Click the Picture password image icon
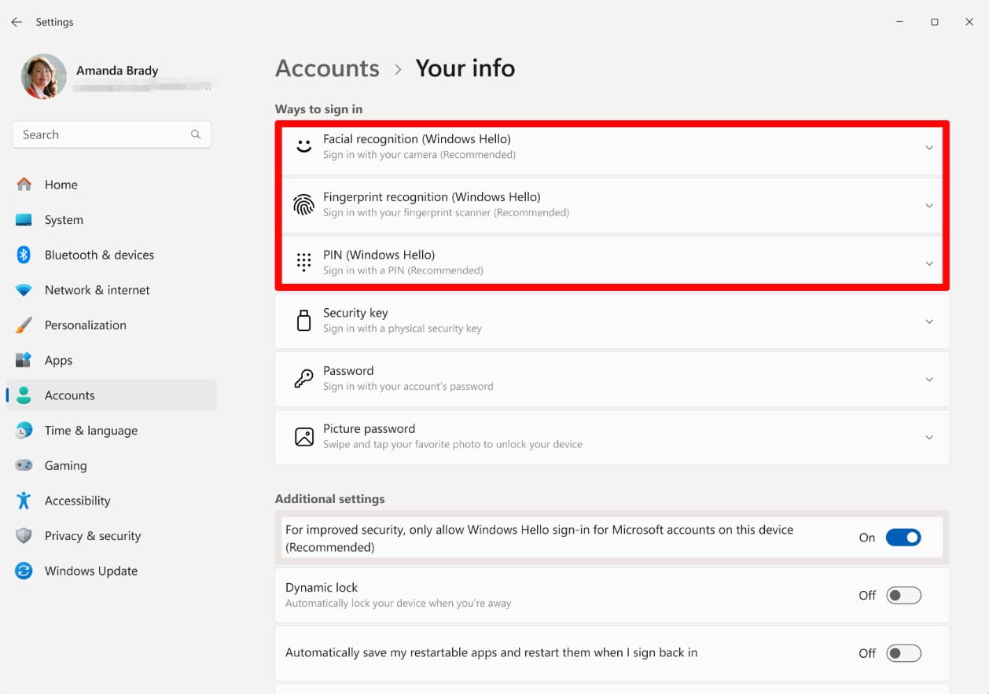The height and width of the screenshot is (694, 989). click(x=303, y=437)
